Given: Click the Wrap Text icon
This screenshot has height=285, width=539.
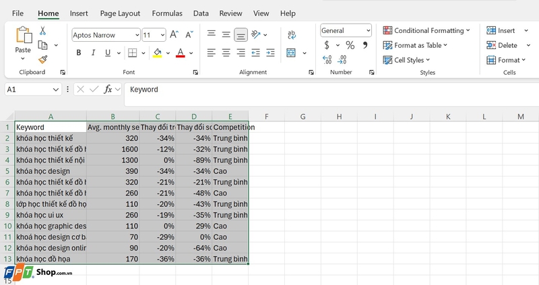Looking at the screenshot, I should click(292, 34).
